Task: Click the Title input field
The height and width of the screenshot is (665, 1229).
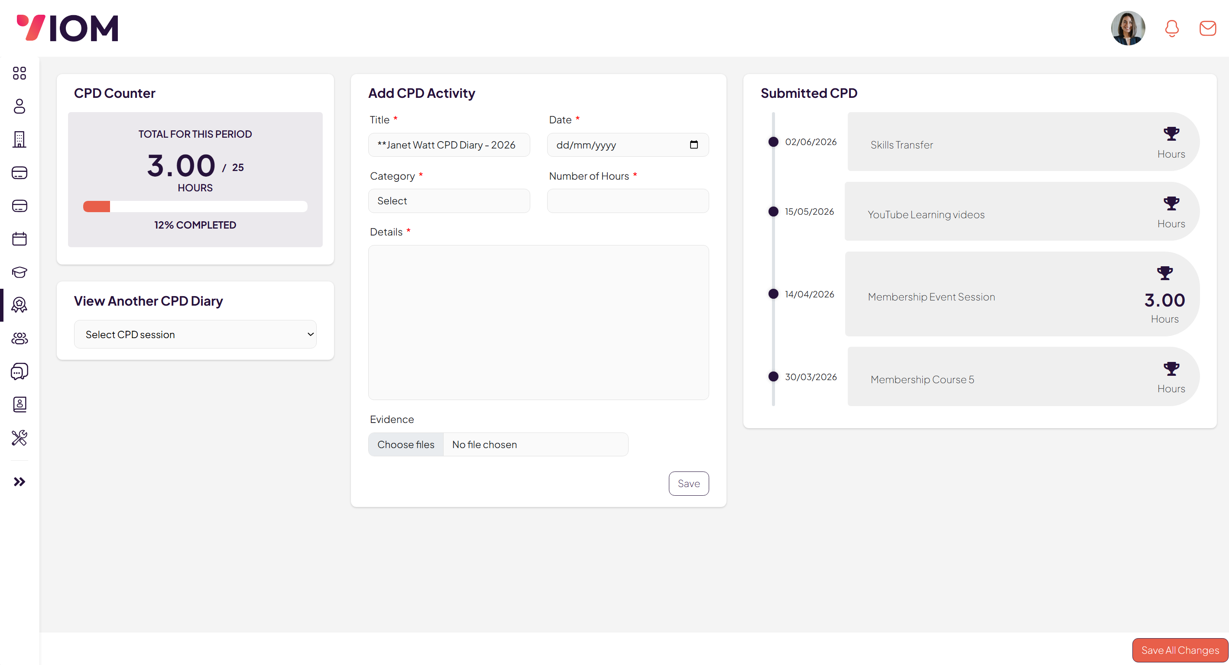Action: [x=449, y=145]
